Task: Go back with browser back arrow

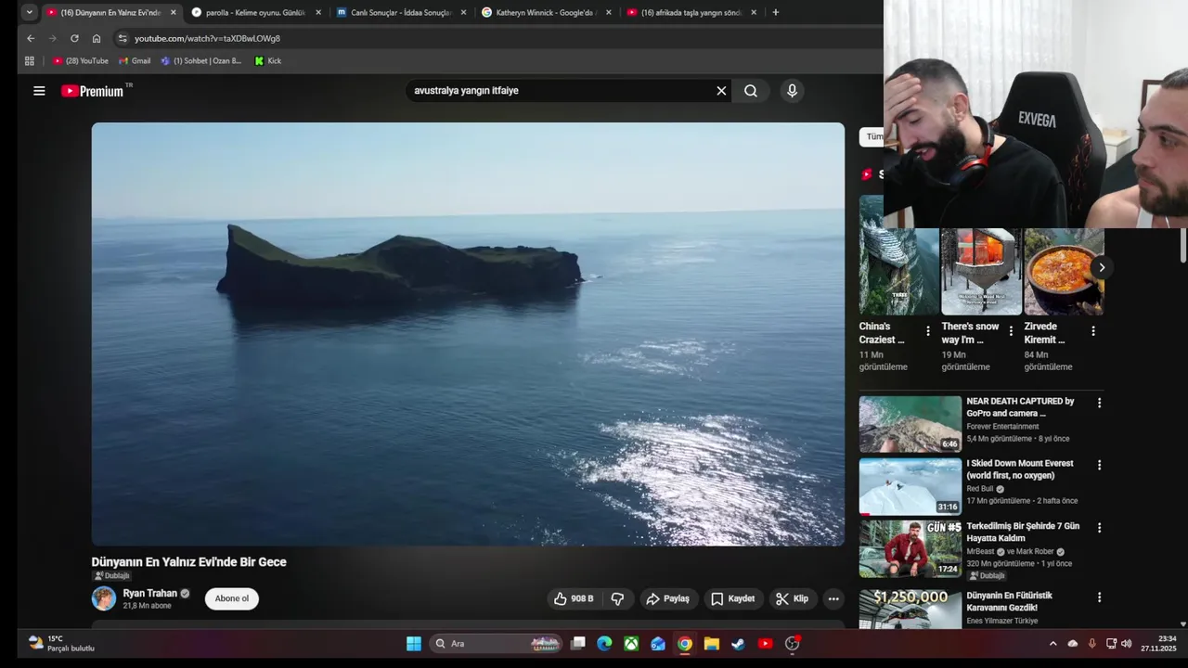Action: [31, 38]
